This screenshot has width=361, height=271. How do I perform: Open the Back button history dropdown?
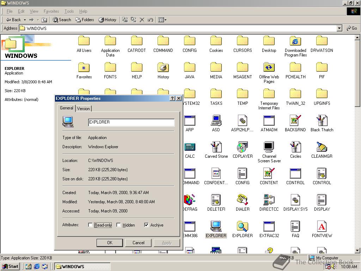coord(25,20)
